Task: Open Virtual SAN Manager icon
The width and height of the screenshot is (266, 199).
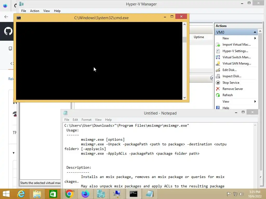Action: click(218, 64)
